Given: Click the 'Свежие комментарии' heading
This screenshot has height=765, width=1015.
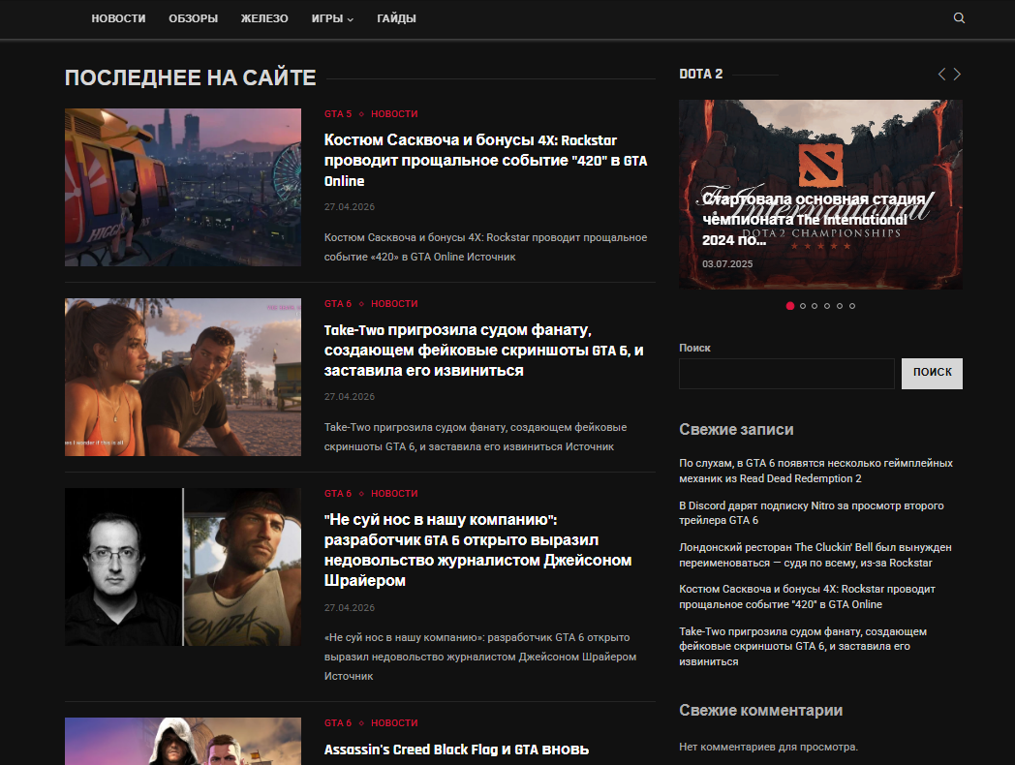Looking at the screenshot, I should tap(760, 710).
